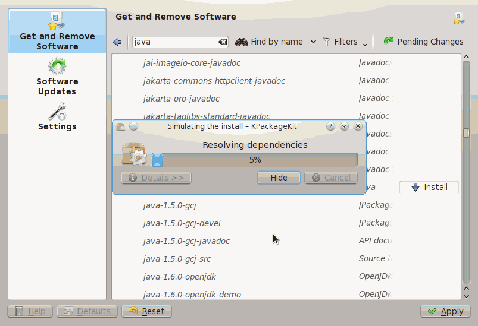Select java-1.5.0-gcj-javadoc package

point(186,241)
